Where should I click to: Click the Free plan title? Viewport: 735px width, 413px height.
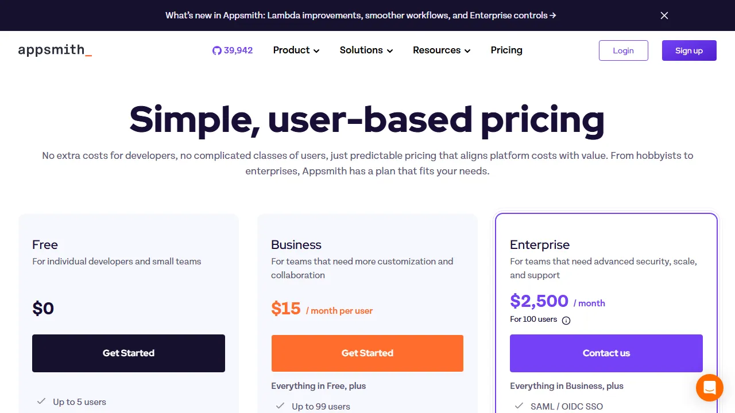coord(45,245)
